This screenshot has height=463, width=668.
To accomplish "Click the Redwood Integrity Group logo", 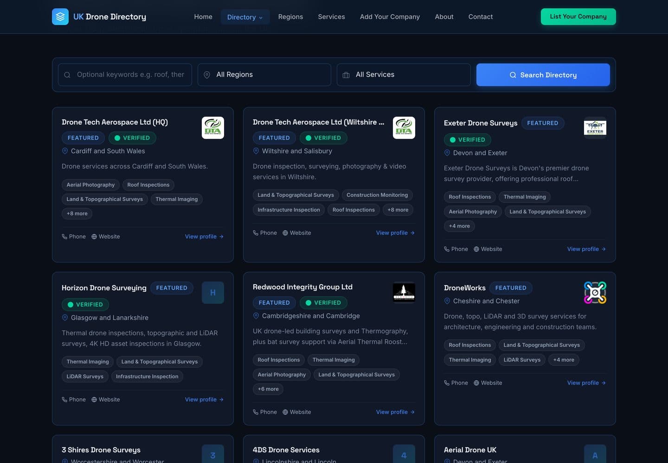I will coord(404,293).
